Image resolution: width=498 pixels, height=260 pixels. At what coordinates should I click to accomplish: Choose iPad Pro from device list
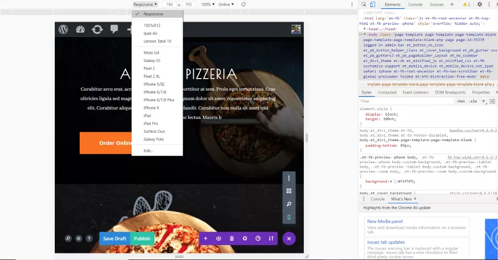[158, 123]
